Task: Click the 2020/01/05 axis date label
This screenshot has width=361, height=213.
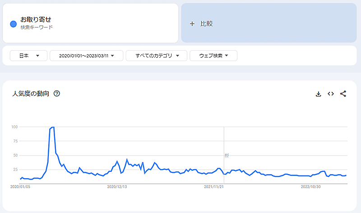Action: [x=20, y=186]
